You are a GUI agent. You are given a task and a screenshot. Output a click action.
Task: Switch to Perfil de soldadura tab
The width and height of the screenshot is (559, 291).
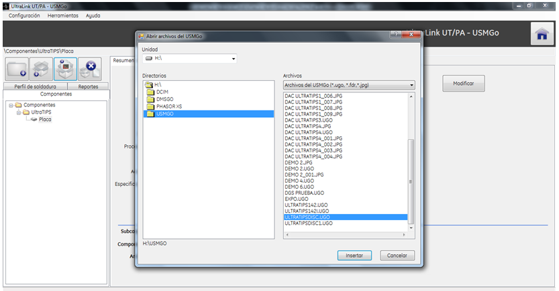[x=36, y=87]
